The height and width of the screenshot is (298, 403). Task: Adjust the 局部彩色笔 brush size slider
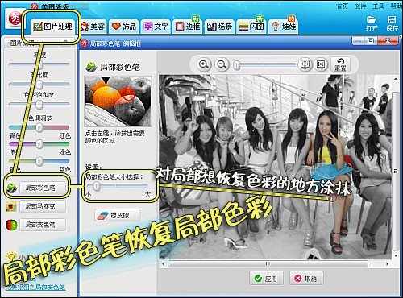tap(117, 186)
